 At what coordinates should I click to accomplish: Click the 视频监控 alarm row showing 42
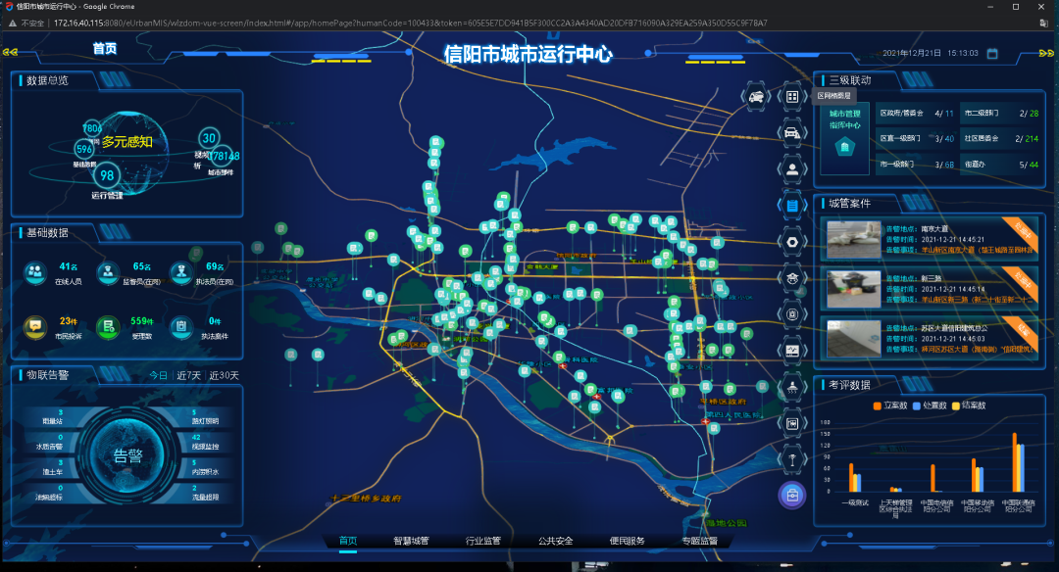205,442
